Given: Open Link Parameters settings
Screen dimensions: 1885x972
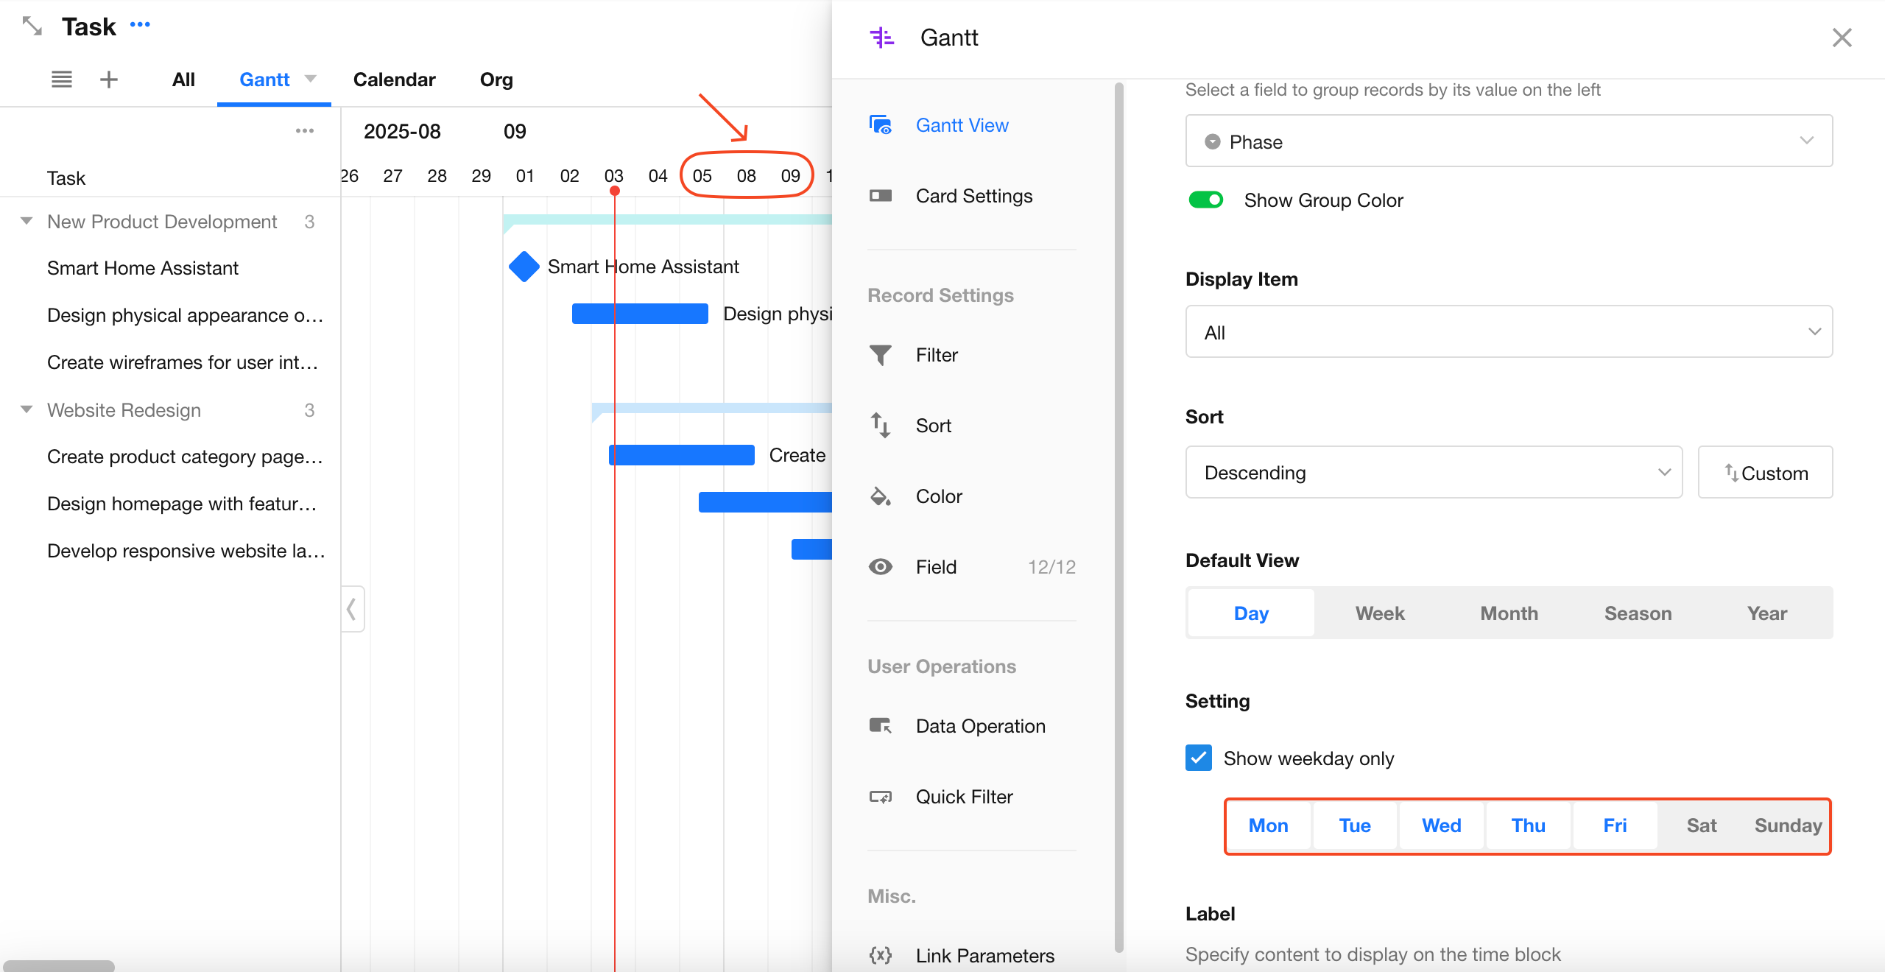Looking at the screenshot, I should click(984, 955).
